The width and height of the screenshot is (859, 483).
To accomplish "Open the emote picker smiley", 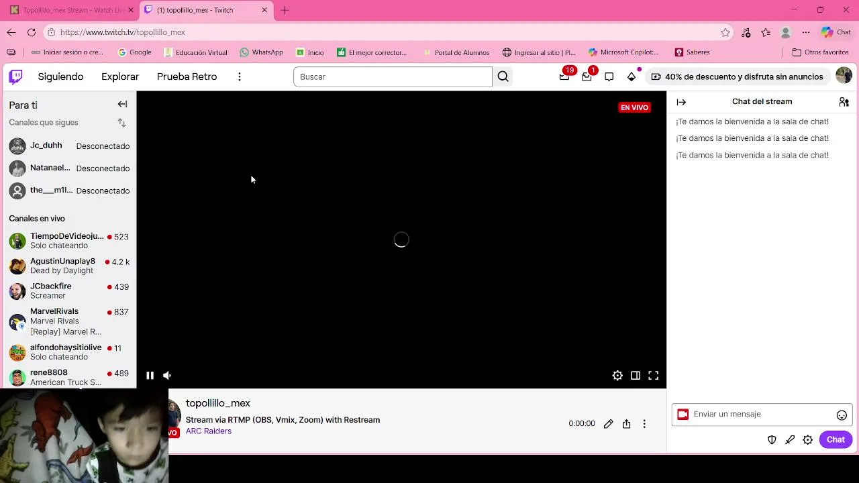I will 842,415.
